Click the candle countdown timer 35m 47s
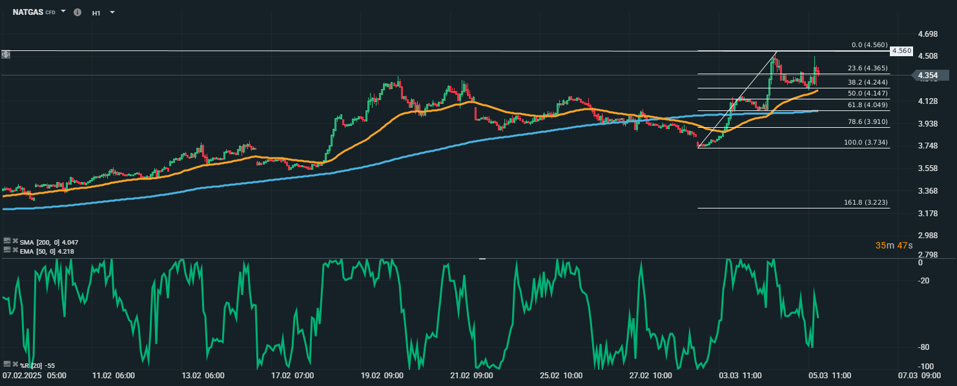Screen dimensions: 957x386 pyautogui.click(x=894, y=245)
